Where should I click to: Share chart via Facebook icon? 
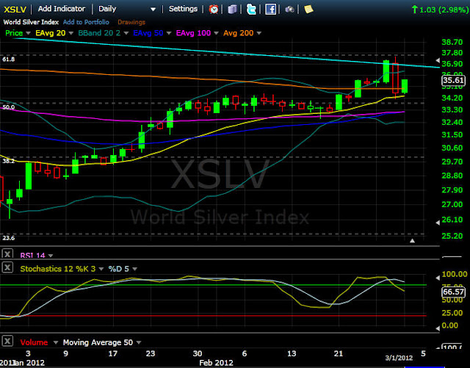270,10
